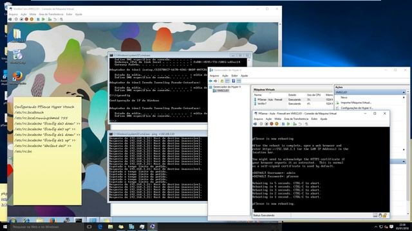The image size is (412, 231).
Task: Click the red Shut Down icon in PFSense toolbar
Action: pos(272,124)
